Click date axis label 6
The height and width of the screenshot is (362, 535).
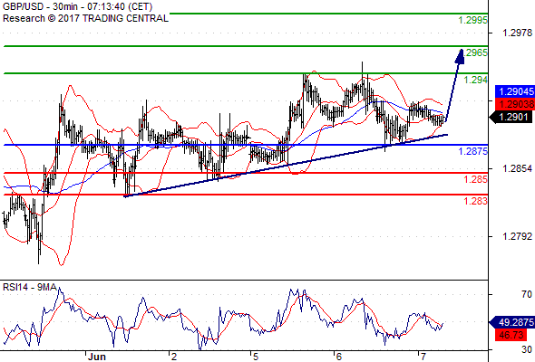[x=338, y=357]
